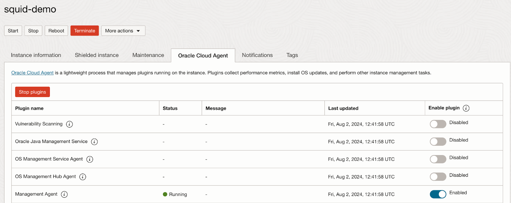Open the Shielded instance tab
Screen dimensions: 511x203
coord(97,55)
